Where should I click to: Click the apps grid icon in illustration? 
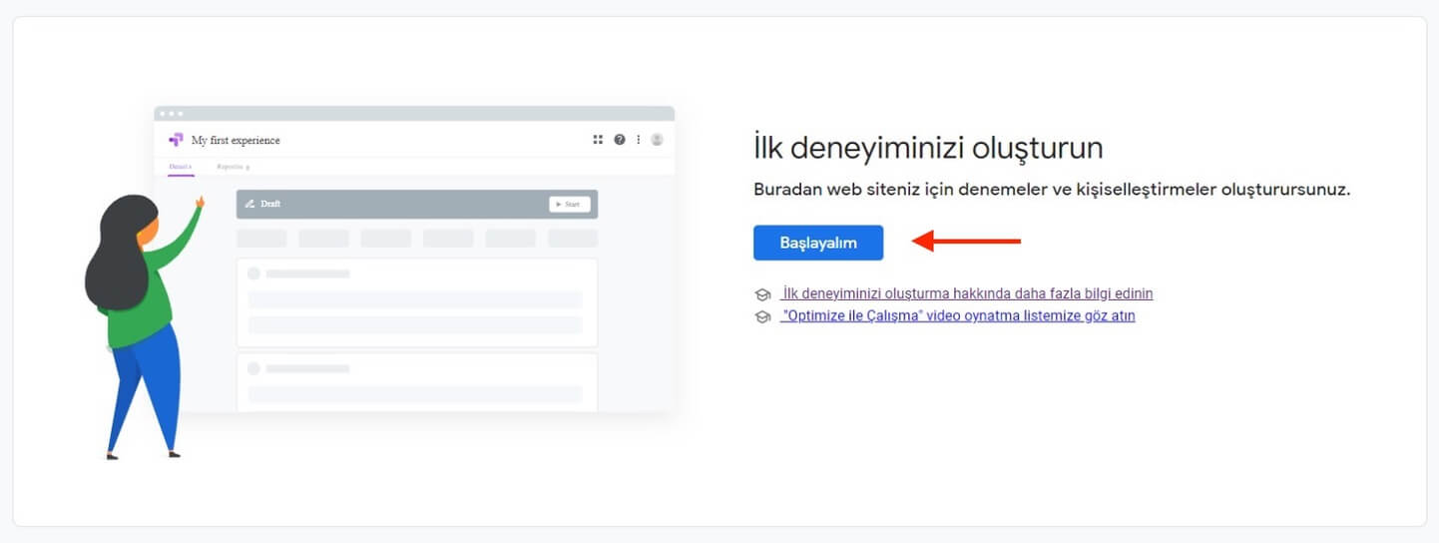coord(598,140)
